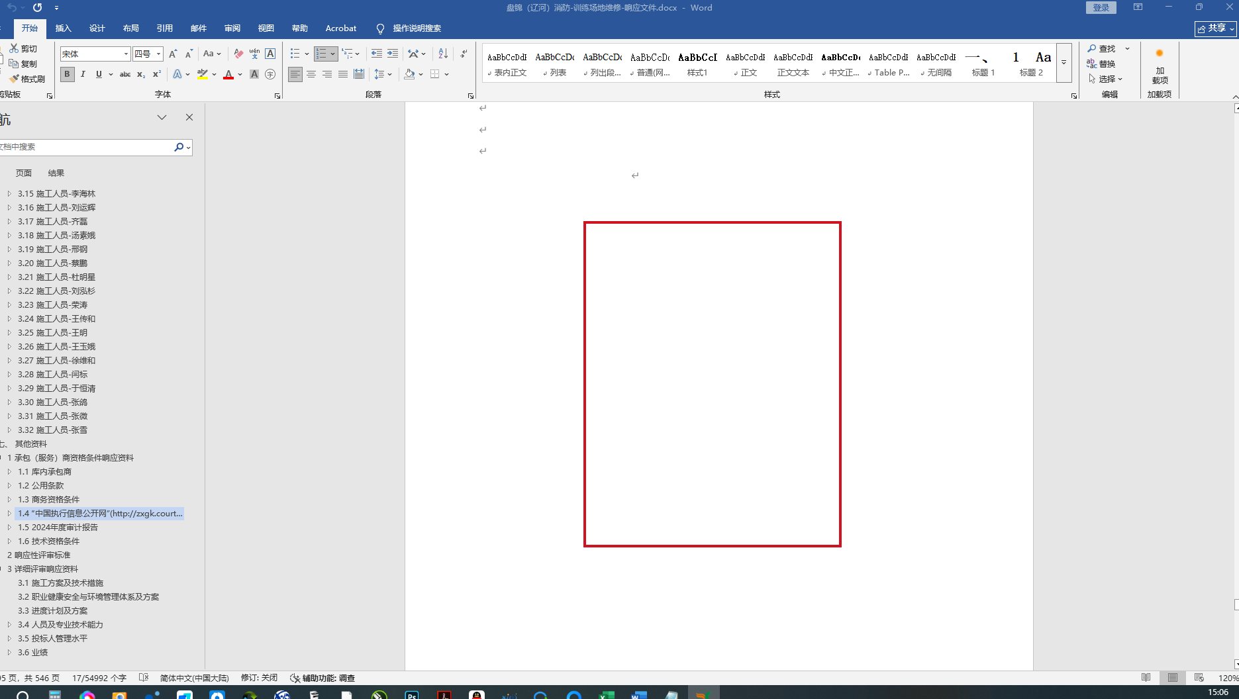
Task: Increase paragraph indent
Action: coord(393,54)
